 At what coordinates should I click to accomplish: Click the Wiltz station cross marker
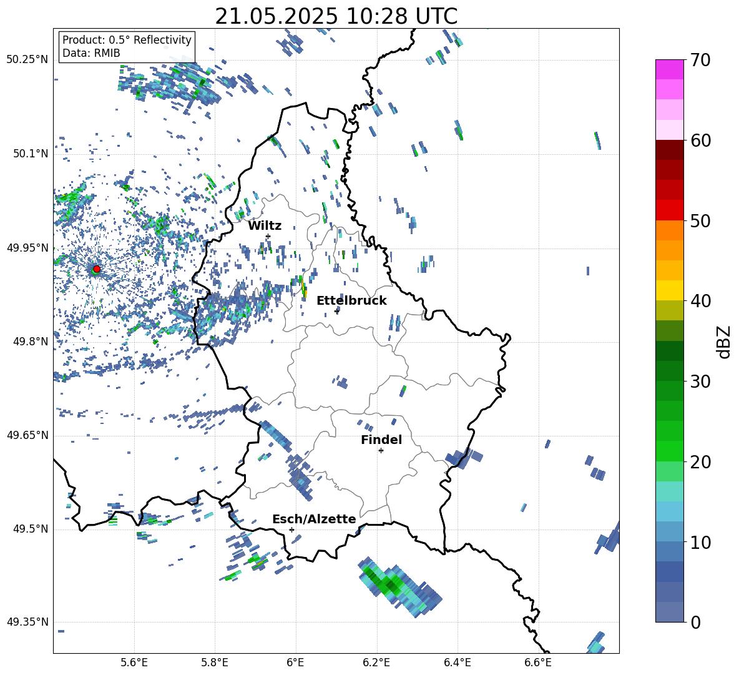pos(268,236)
